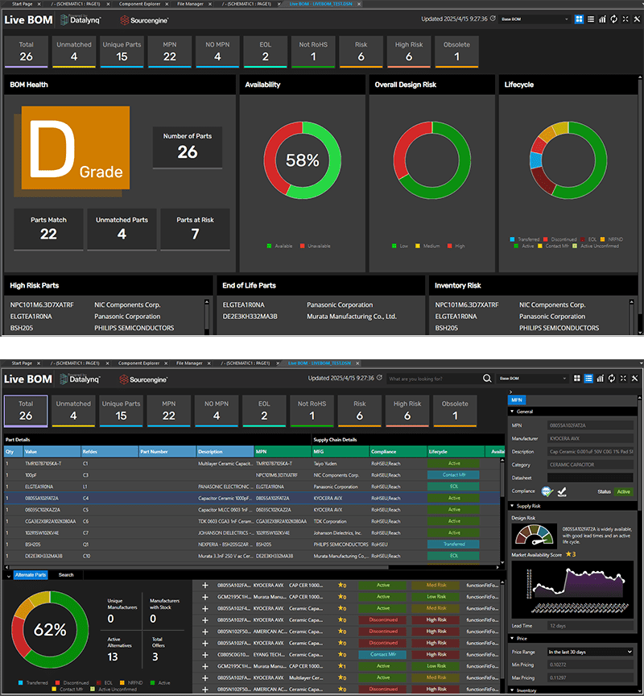The height and width of the screenshot is (696, 644).
Task: Open the Base BOM dropdown in the upper window
Action: 535,19
